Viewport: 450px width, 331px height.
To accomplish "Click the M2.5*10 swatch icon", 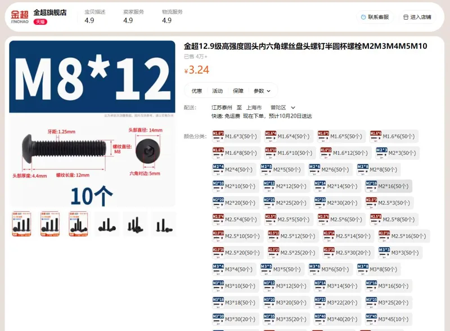I will [x=218, y=236].
